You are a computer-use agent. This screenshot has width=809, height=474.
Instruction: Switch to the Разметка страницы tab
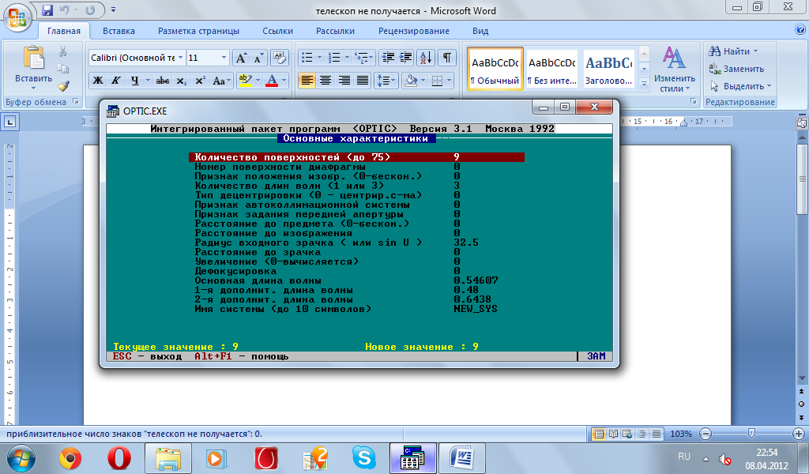[x=198, y=31]
